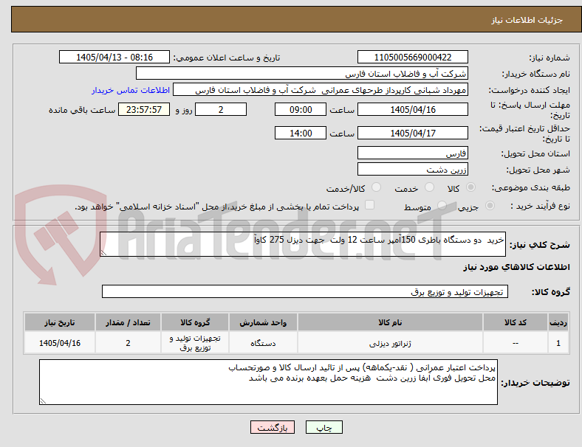This screenshot has width=582, height=447.
Task: Select the جزیی purchase type radio
Action: (x=490, y=206)
